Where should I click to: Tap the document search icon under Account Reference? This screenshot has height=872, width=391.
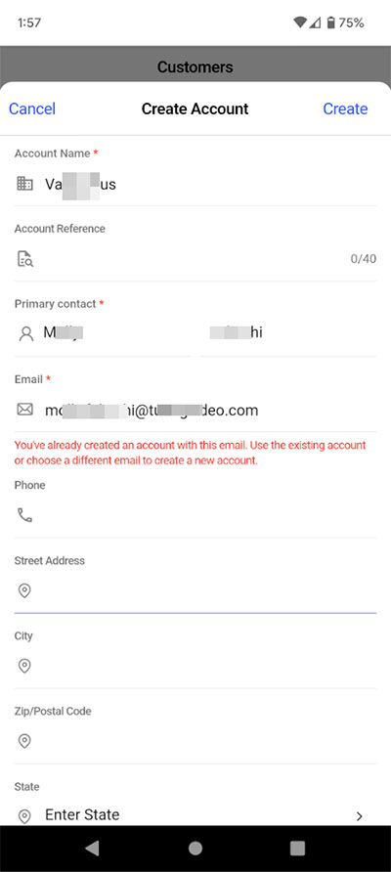click(x=25, y=259)
